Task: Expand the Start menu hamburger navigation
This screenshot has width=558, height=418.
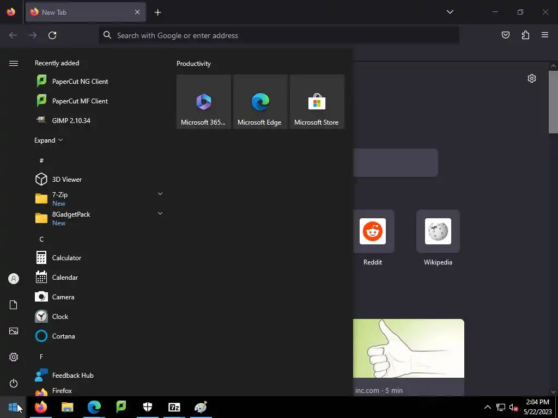Action: 14,63
